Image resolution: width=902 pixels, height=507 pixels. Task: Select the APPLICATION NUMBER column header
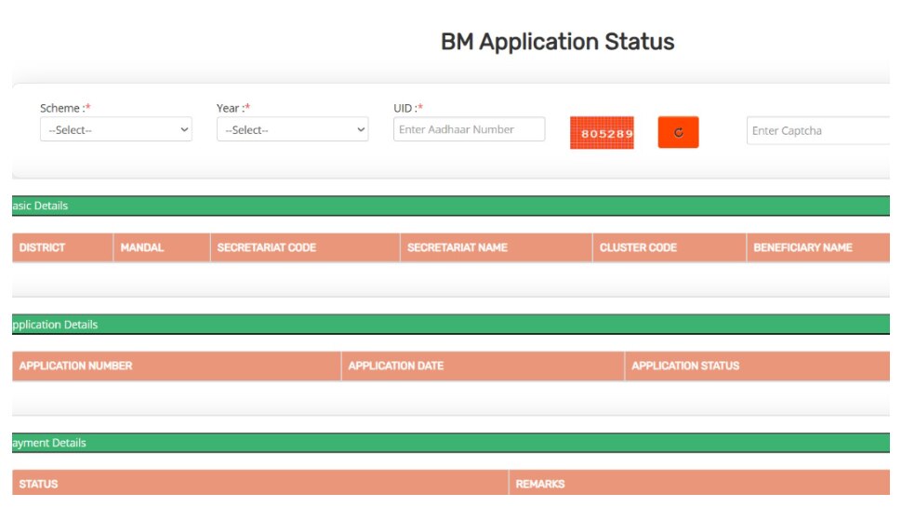point(177,366)
